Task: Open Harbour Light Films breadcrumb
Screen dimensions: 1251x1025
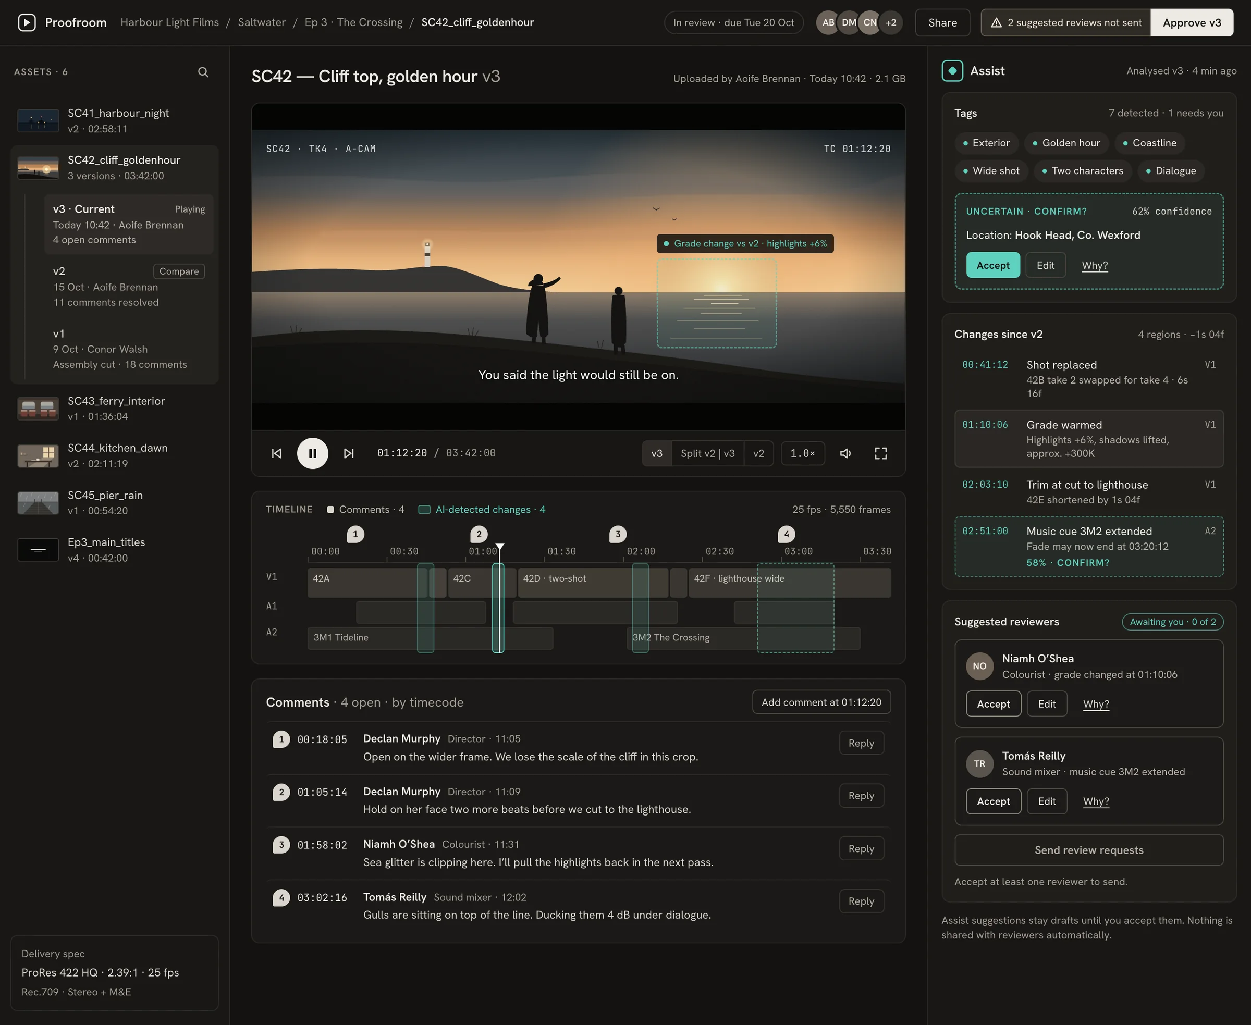Action: [169, 22]
